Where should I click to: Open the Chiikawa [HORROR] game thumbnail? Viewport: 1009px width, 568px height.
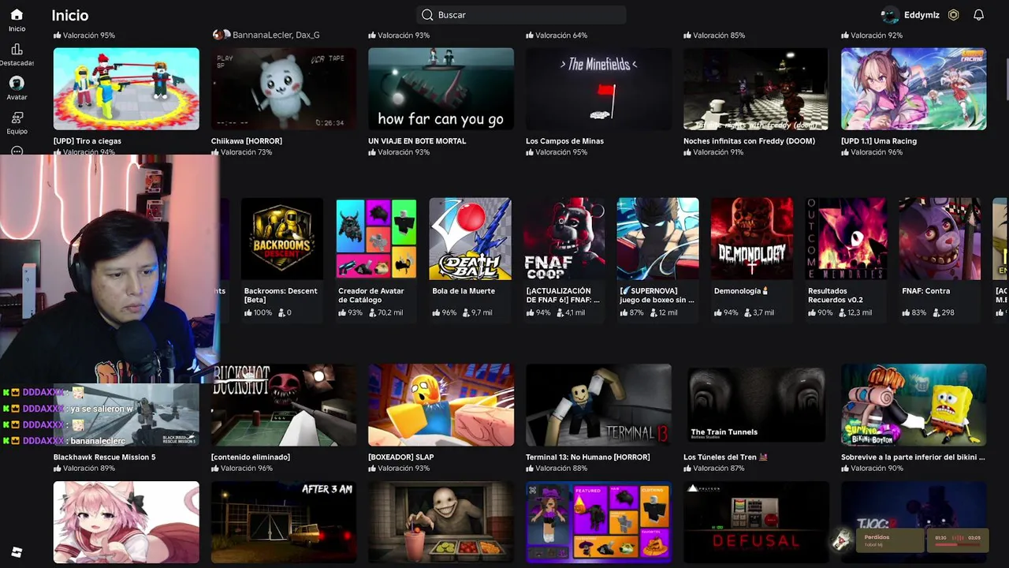pyautogui.click(x=284, y=88)
